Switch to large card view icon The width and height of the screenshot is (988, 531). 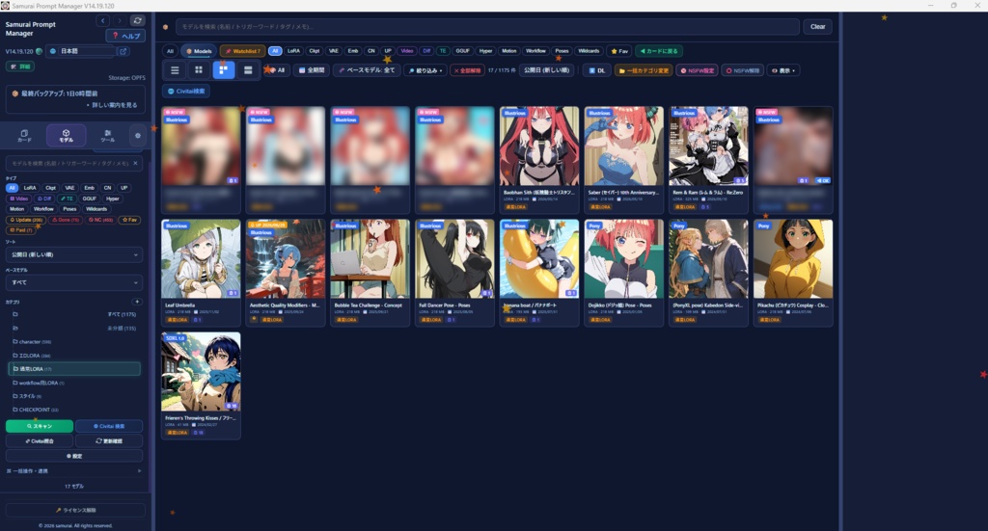click(x=223, y=69)
